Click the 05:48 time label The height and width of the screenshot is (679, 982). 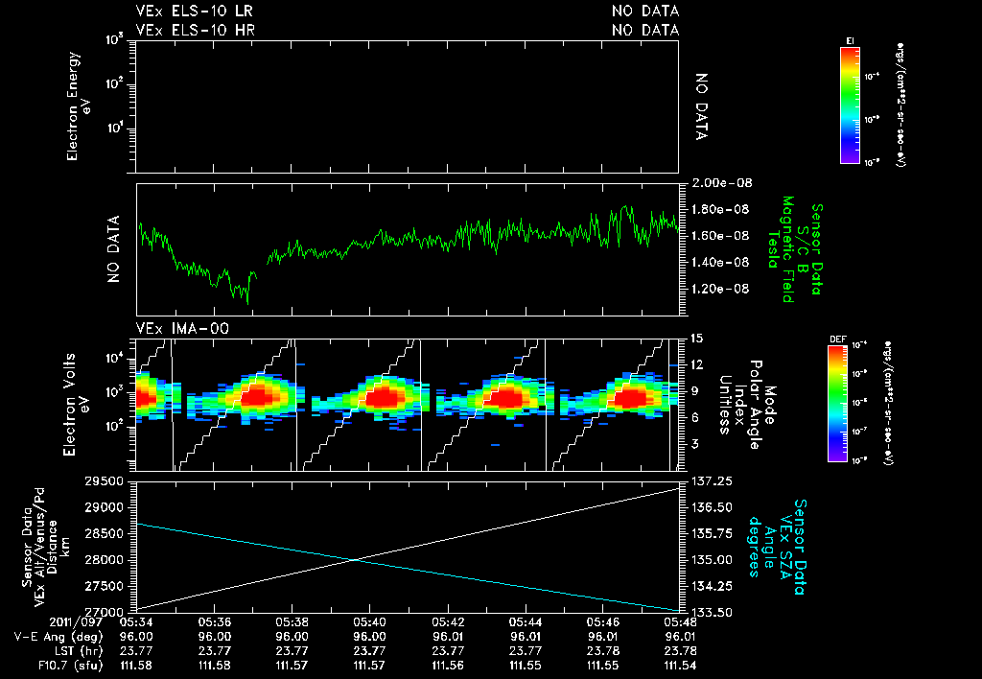coord(680,622)
